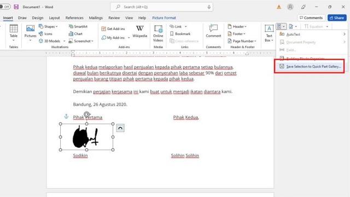Open the Header dropdown
This screenshot has height=197, width=350.
(x=237, y=26)
